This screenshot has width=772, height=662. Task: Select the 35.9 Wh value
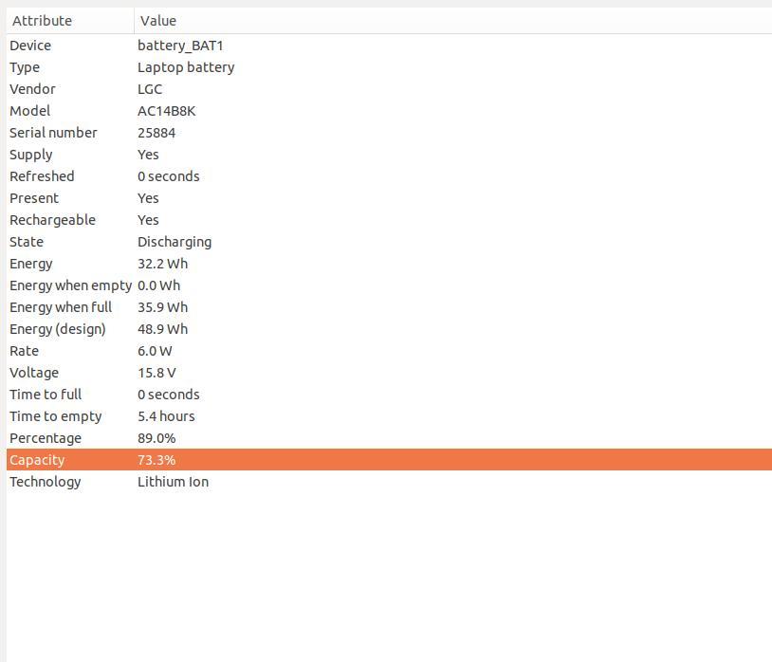pyautogui.click(x=163, y=307)
